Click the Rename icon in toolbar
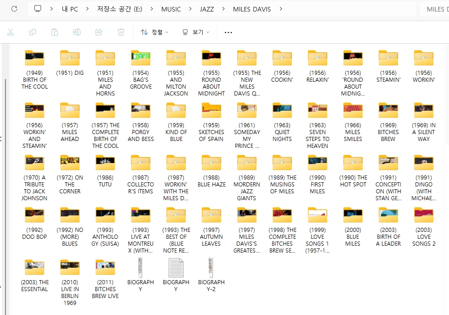The width and height of the screenshot is (449, 315). pyautogui.click(x=77, y=32)
